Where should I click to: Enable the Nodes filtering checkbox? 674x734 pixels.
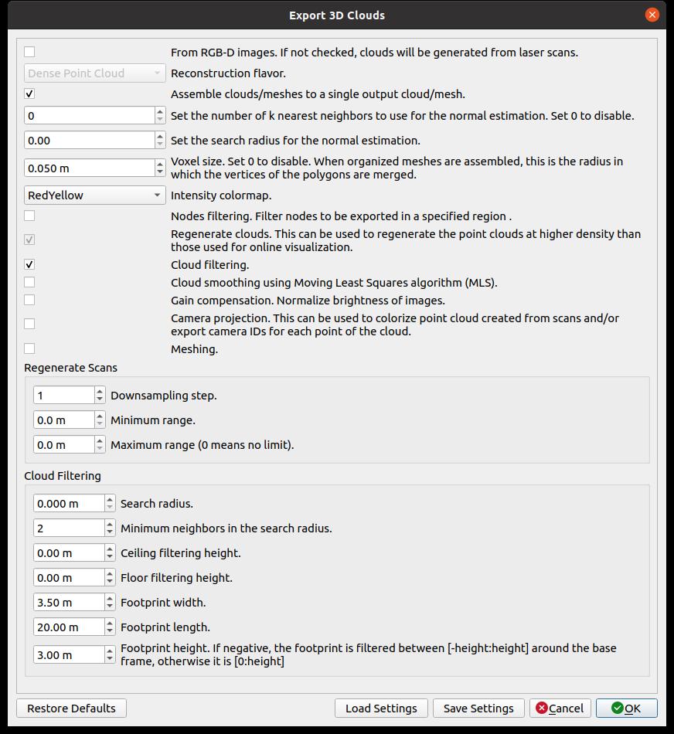(29, 216)
